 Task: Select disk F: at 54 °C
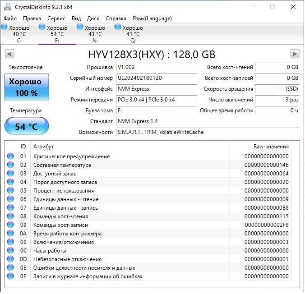pos(57,34)
